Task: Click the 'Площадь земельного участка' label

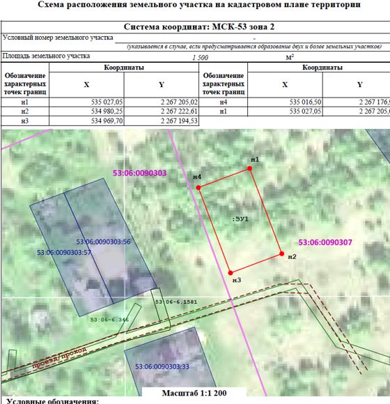Action: pyautogui.click(x=47, y=56)
